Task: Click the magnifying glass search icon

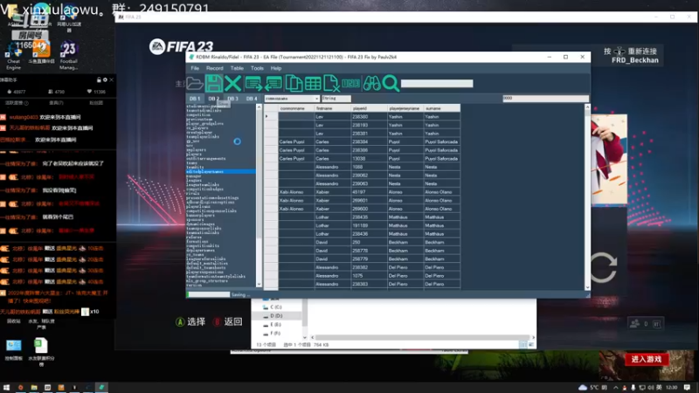Action: (391, 83)
